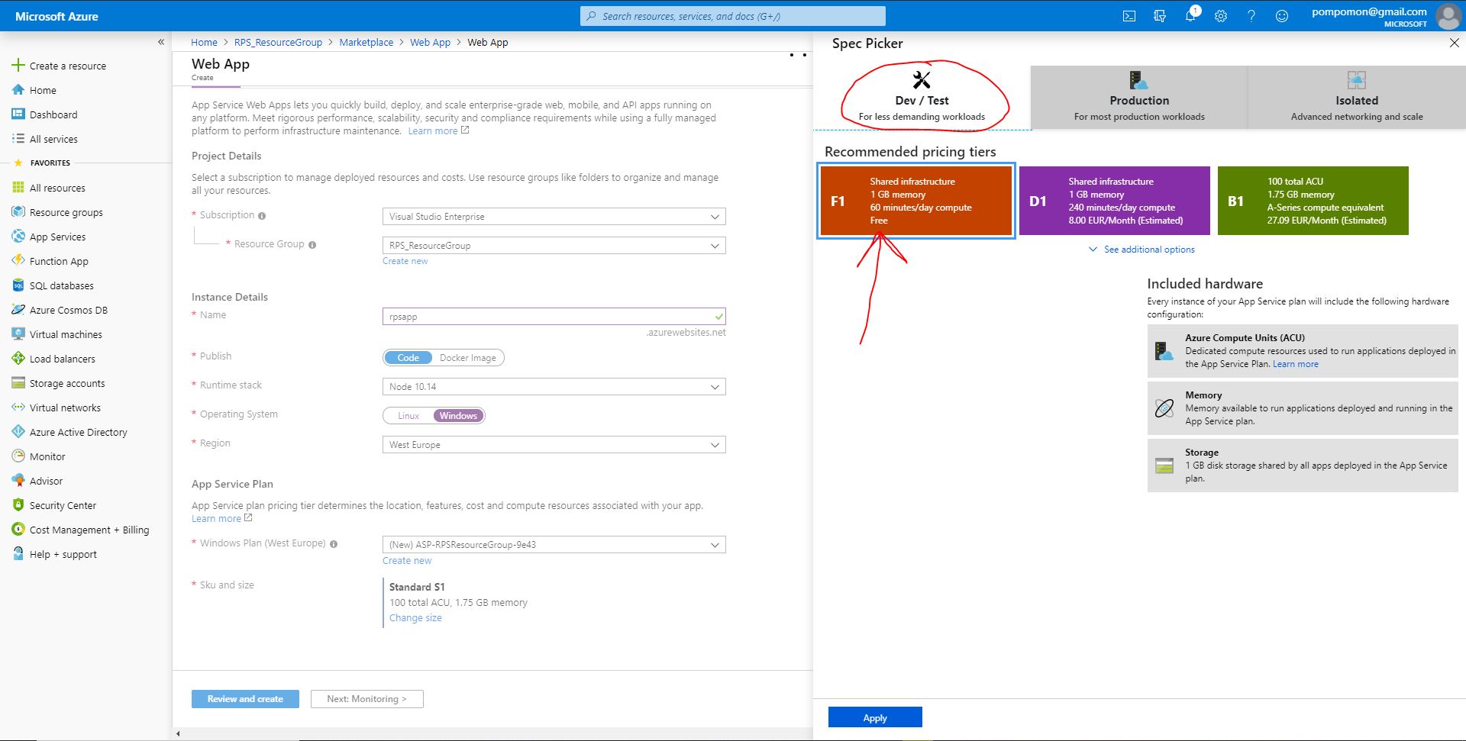Open Function App lightning icon

(x=18, y=261)
